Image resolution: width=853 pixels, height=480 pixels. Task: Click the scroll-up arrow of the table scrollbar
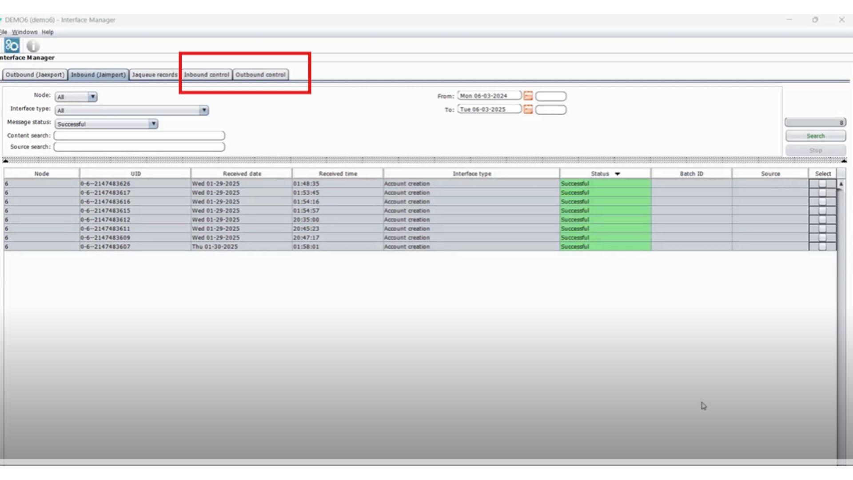(841, 184)
